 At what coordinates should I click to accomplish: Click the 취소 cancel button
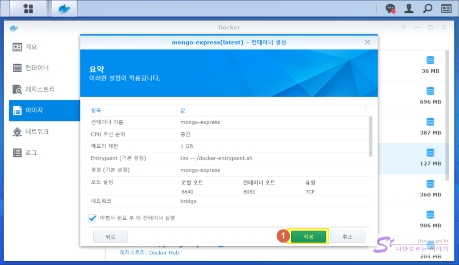347,237
